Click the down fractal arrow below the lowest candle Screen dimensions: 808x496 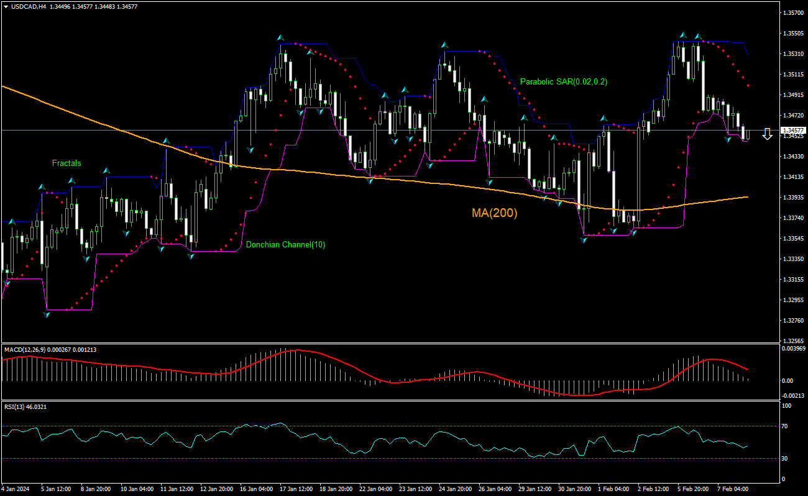coord(46,315)
